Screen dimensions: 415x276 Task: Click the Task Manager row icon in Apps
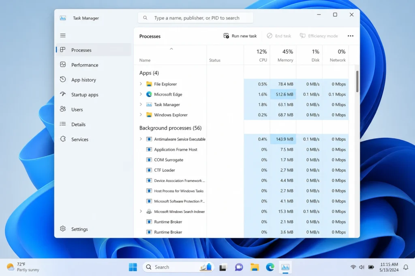point(149,105)
